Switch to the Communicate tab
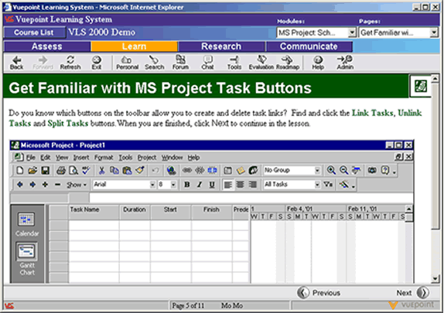444x313 pixels. click(x=309, y=46)
